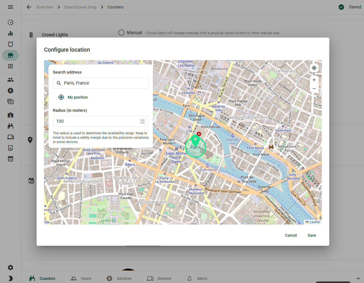This screenshot has height=283, width=364.
Task: Open the calendar icon in the sidebar
Action: click(x=10, y=158)
